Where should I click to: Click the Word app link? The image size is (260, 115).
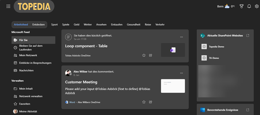72,102
